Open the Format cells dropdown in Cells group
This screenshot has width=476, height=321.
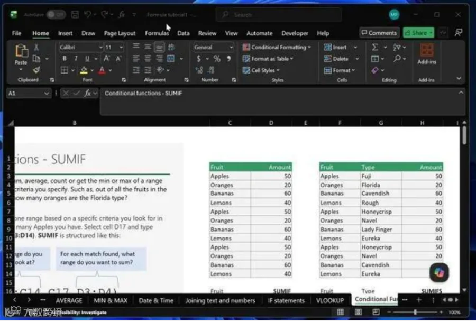click(x=339, y=70)
